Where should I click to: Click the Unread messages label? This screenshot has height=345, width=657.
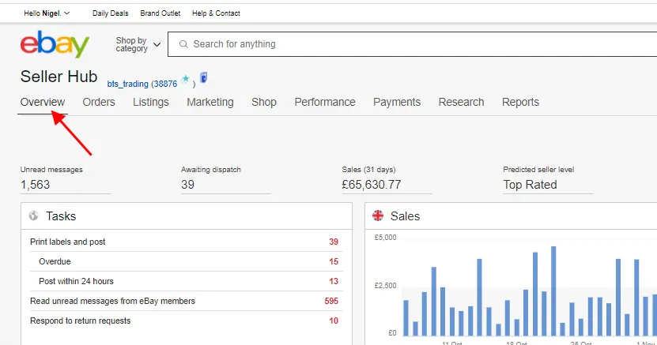coord(51,170)
